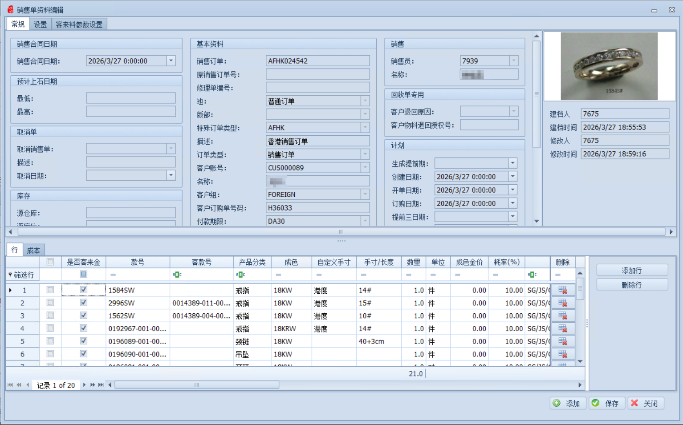Open 销售员 dropdown 7939
Image resolution: width=683 pixels, height=425 pixels.
(514, 61)
